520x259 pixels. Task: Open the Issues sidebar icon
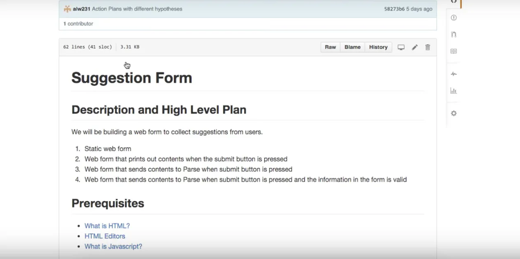[x=454, y=18]
